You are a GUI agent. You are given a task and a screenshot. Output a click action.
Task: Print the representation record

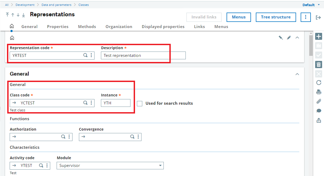click(x=319, y=92)
